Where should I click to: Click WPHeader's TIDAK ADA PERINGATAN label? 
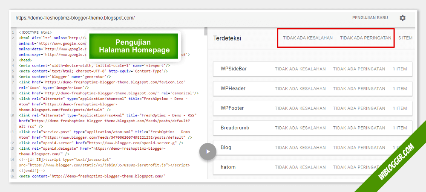pos(359,88)
